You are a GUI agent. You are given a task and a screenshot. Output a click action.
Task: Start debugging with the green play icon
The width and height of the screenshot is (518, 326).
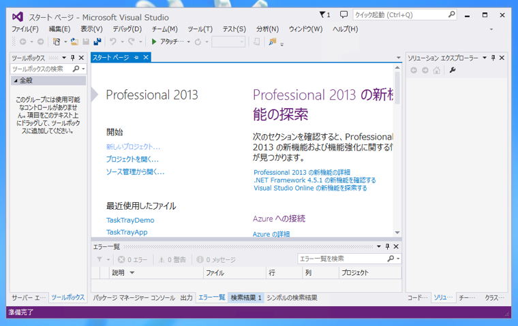pyautogui.click(x=153, y=42)
